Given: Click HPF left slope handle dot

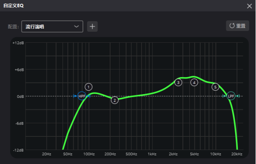Looking at the screenshot, I should [75, 96].
